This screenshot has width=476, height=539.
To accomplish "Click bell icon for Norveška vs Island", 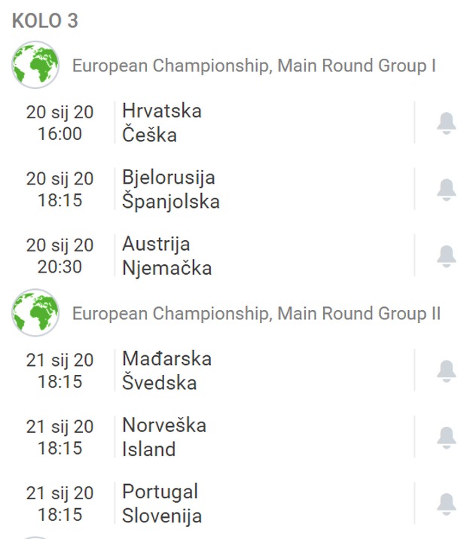I will (447, 437).
